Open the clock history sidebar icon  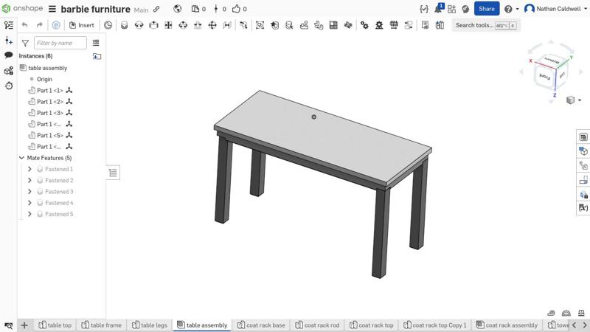[9, 86]
